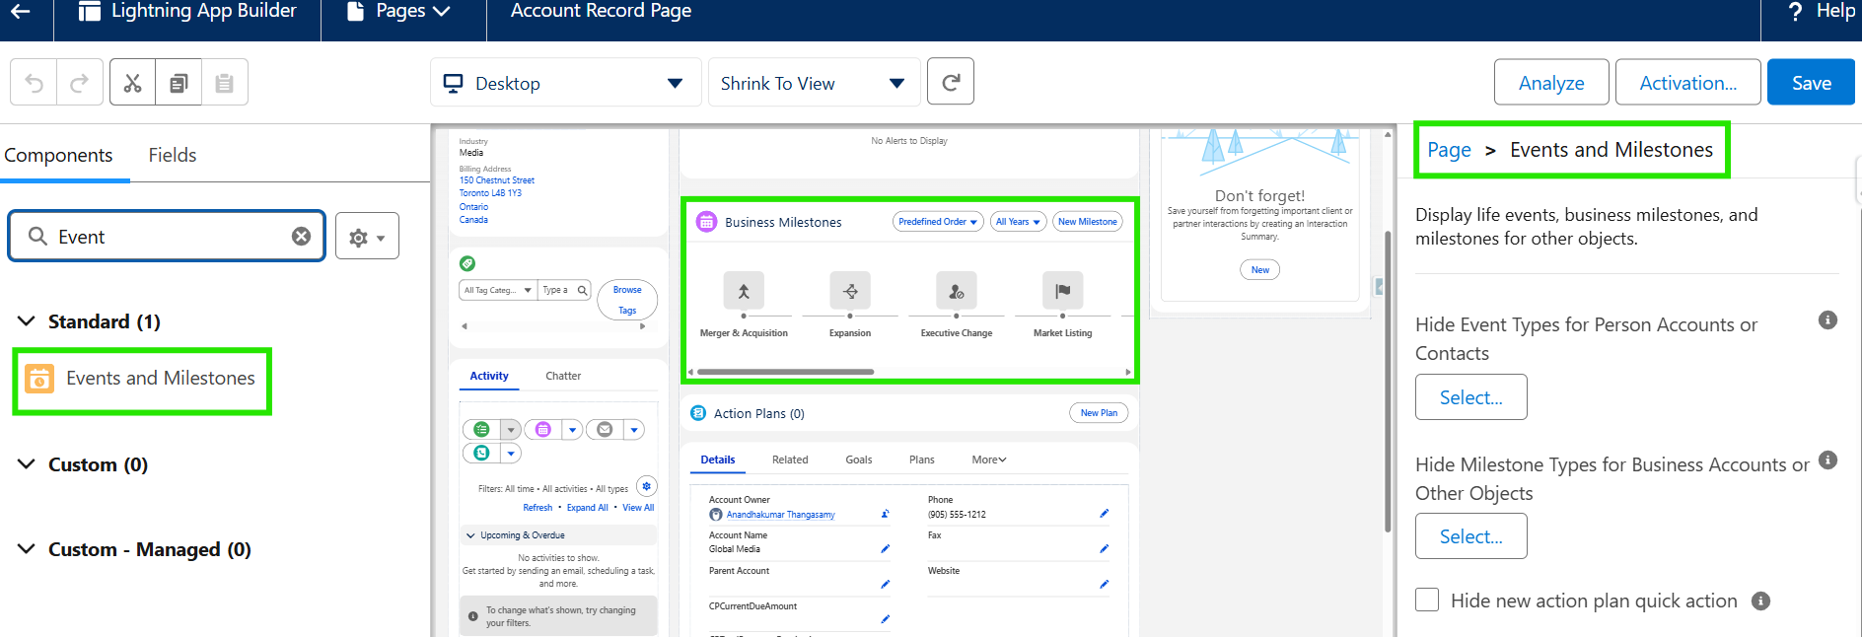Click the Expansion milestone icon
Screen dimensions: 1862x637
[850, 291]
